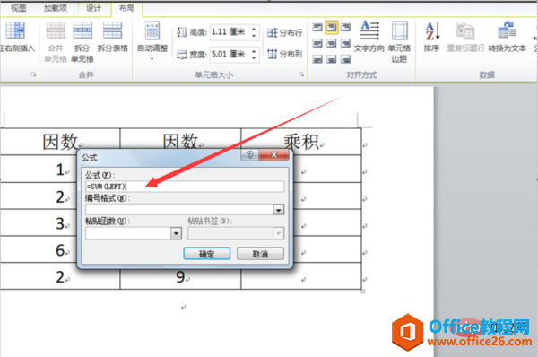Click Convert to Text (转换为文本)
538x357 pixels.
(508, 37)
